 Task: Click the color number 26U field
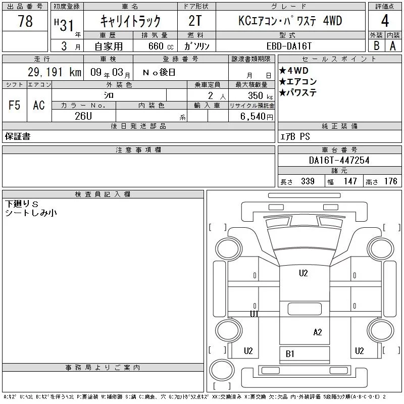pyautogui.click(x=83, y=116)
